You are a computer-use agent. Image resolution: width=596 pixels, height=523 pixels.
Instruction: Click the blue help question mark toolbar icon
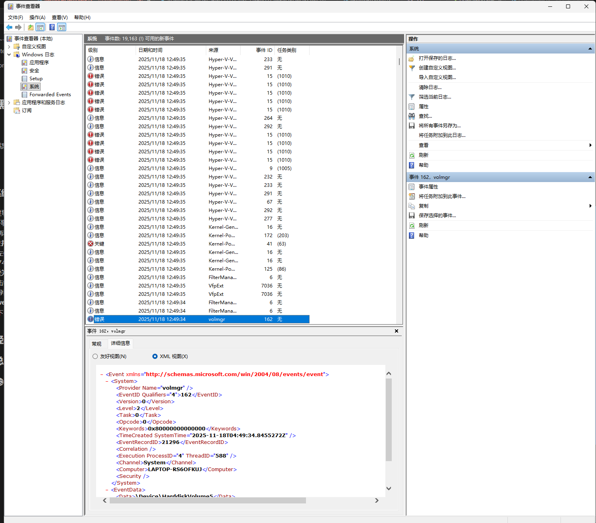click(52, 27)
